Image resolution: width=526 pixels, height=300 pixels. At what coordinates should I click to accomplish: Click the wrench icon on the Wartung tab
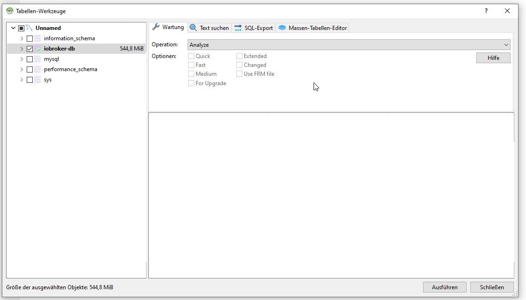pyautogui.click(x=156, y=27)
